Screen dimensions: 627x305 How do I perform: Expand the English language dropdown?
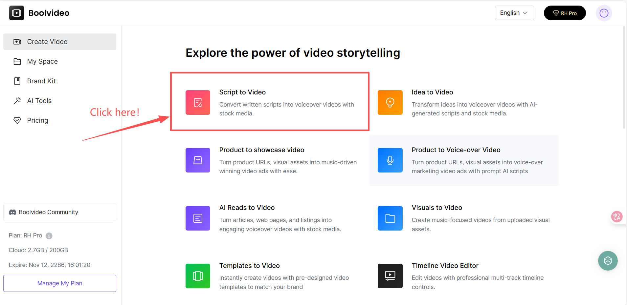click(514, 13)
